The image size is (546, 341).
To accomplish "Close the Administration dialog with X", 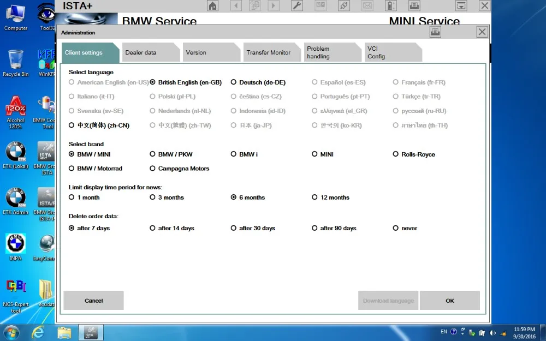I will (482, 32).
